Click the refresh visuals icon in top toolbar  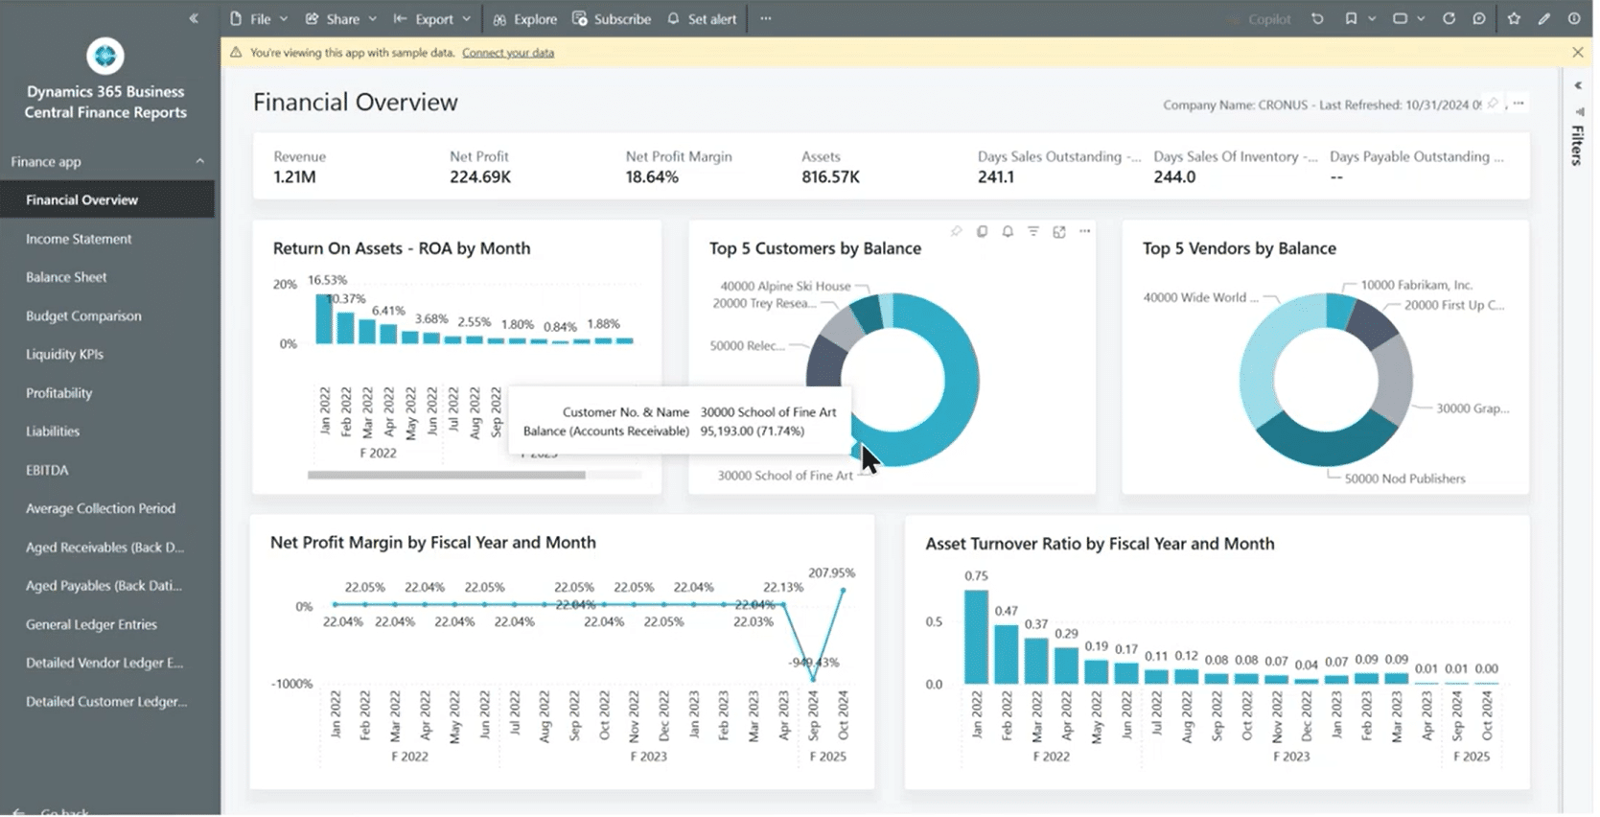(1449, 19)
